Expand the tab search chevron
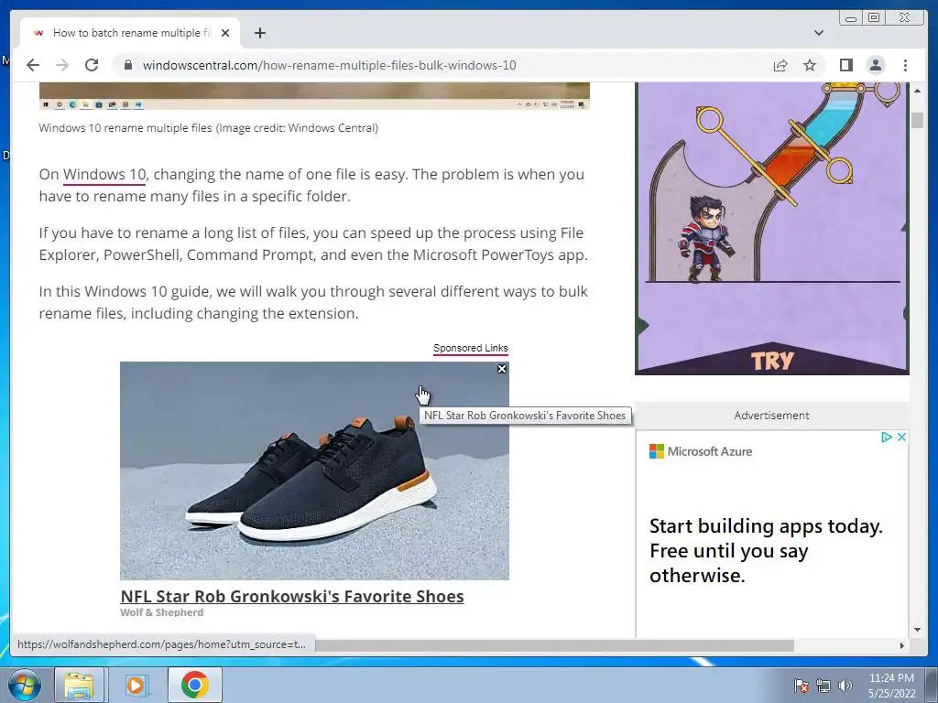Image resolution: width=938 pixels, height=703 pixels. click(818, 33)
